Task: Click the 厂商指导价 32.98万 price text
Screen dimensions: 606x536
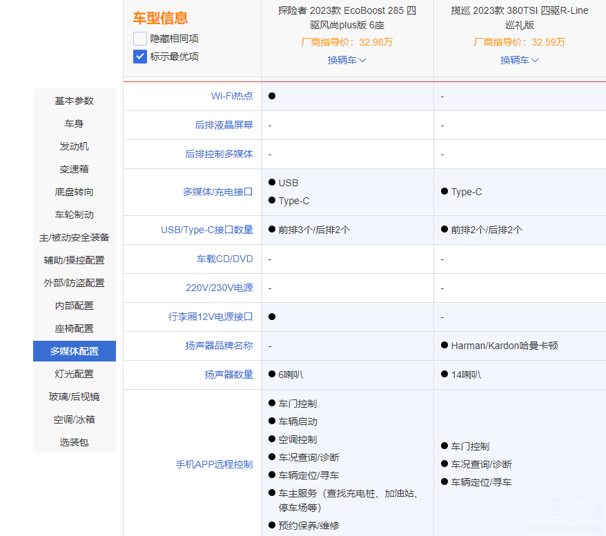Action: point(347,41)
